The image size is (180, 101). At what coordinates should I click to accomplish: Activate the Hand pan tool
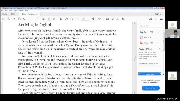66,19
